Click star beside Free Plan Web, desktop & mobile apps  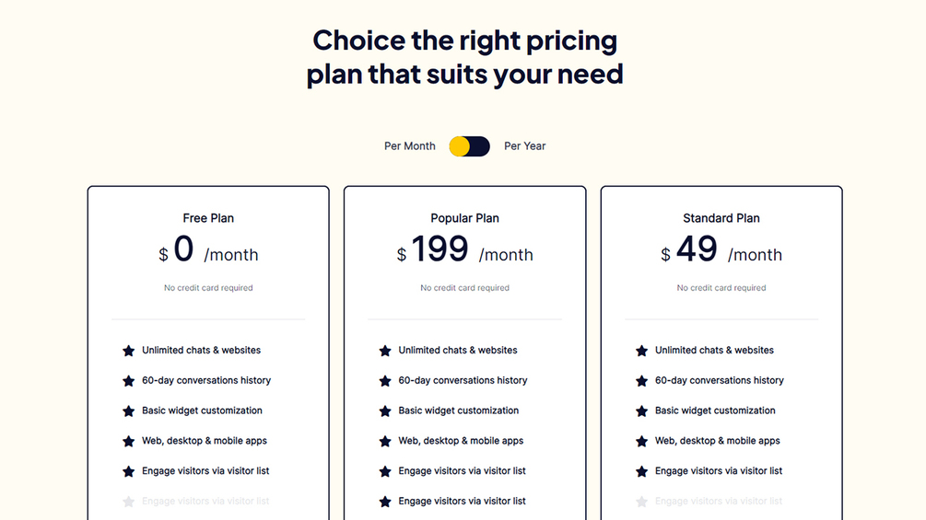point(128,441)
